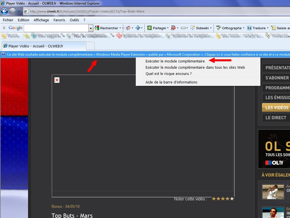Open the Outils menu
This screenshot has width=290, height=218.
74,20
